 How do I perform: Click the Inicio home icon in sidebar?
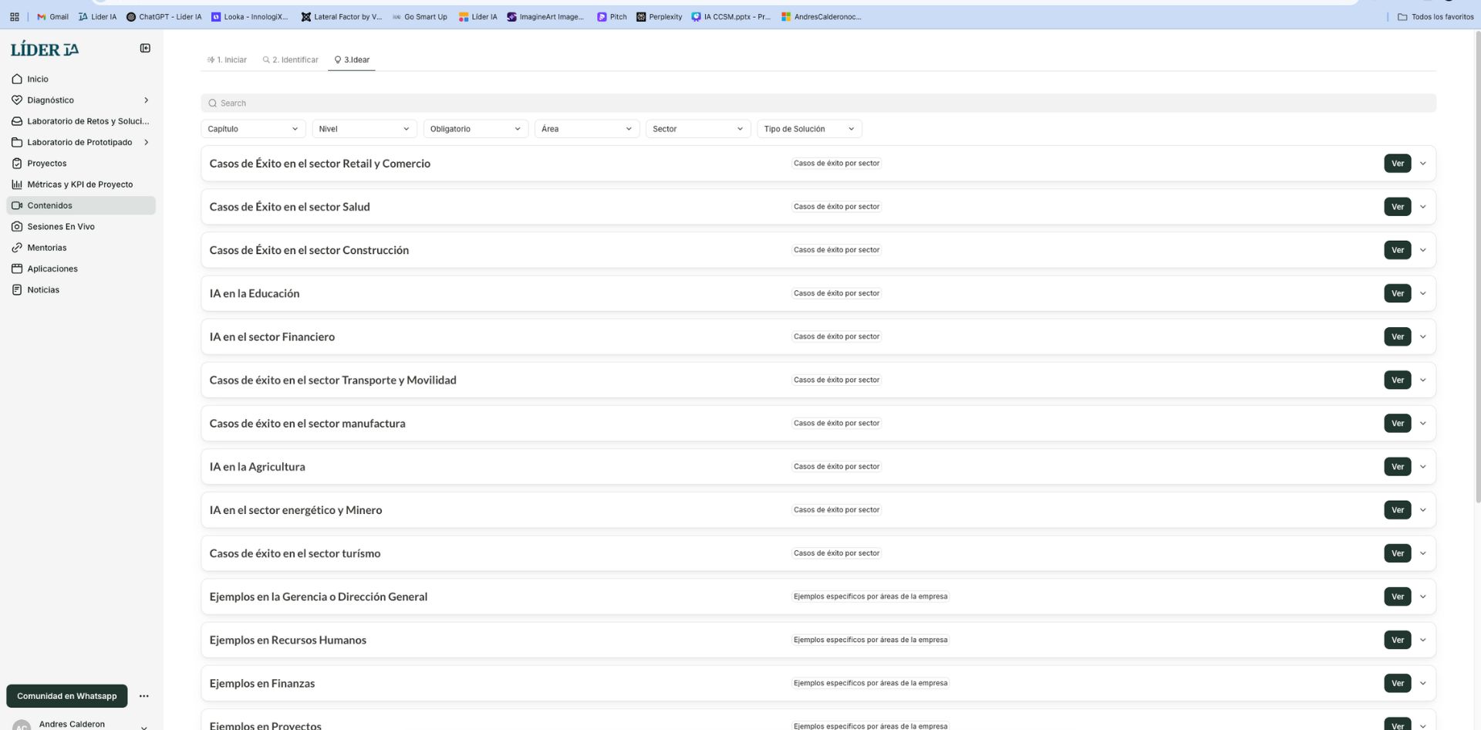pyautogui.click(x=17, y=79)
